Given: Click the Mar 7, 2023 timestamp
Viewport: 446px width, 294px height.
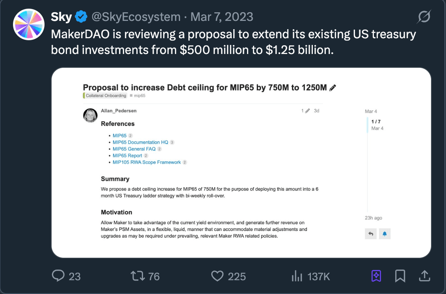Looking at the screenshot, I should click(x=222, y=17).
